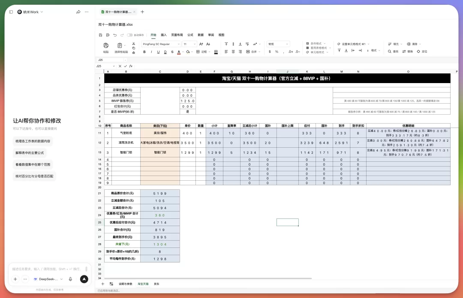Click the fill color bucket
The width and height of the screenshot is (463, 298).
[188, 52]
